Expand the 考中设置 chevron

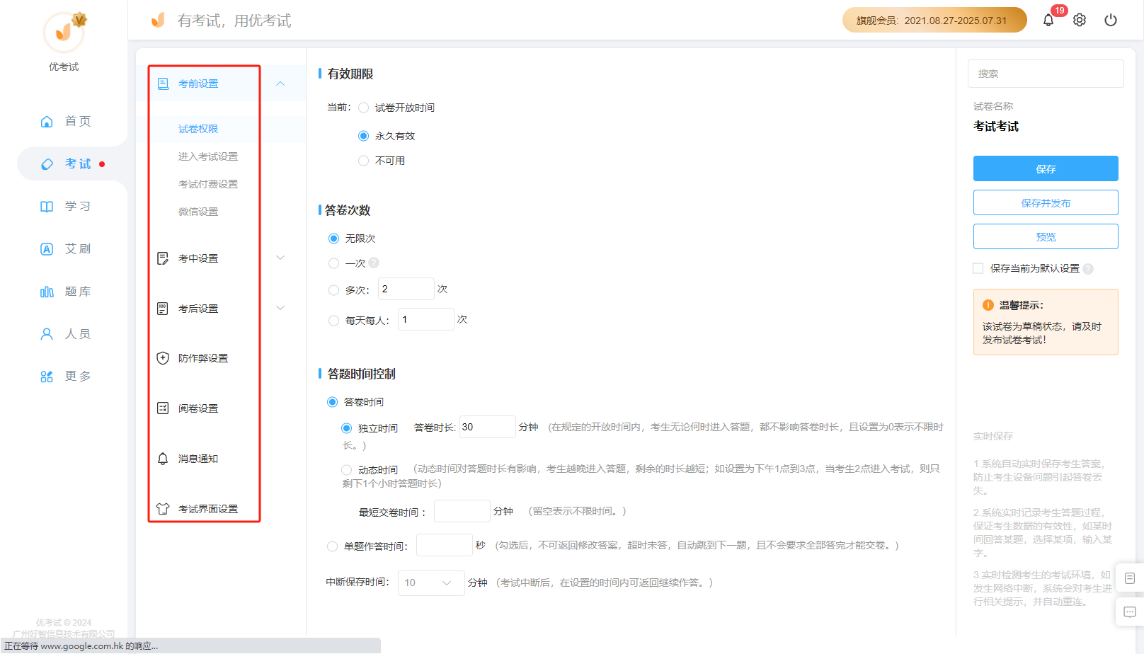[280, 258]
